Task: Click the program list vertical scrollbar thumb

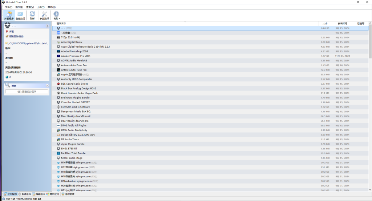Action: click(x=370, y=41)
